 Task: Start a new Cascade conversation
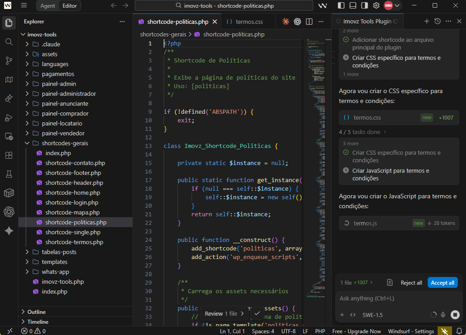(426, 22)
